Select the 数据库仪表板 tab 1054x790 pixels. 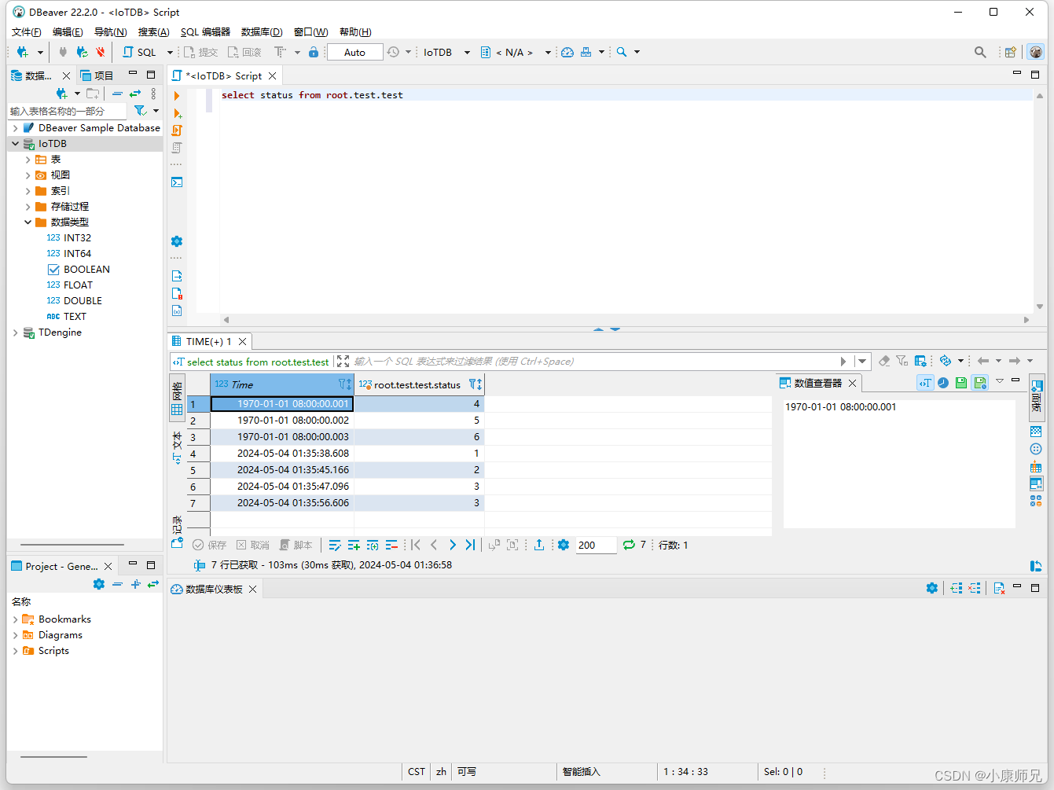pos(214,589)
